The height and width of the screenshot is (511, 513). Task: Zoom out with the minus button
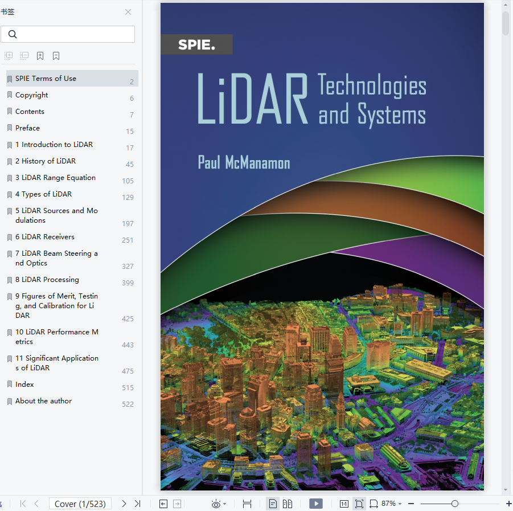411,504
